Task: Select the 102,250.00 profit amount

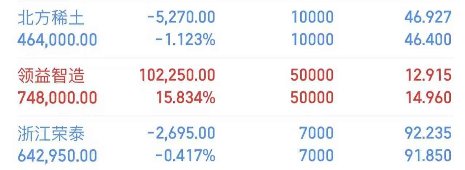Action: pyautogui.click(x=177, y=75)
